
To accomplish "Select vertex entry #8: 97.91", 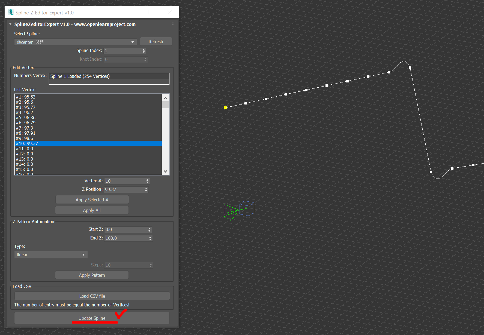I will click(x=88, y=133).
